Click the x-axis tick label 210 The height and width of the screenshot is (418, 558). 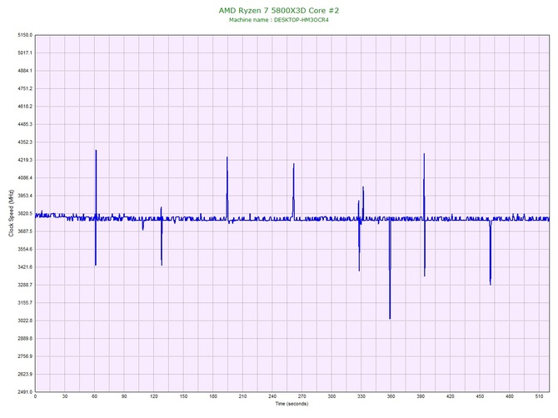click(x=242, y=396)
